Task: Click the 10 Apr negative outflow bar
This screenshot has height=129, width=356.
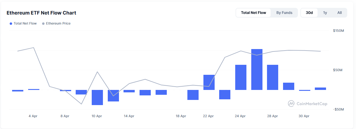Action: [97, 97]
